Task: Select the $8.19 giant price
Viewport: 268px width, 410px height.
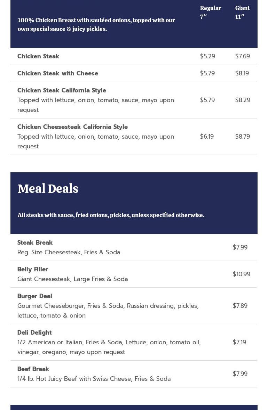Action: pyautogui.click(x=242, y=73)
